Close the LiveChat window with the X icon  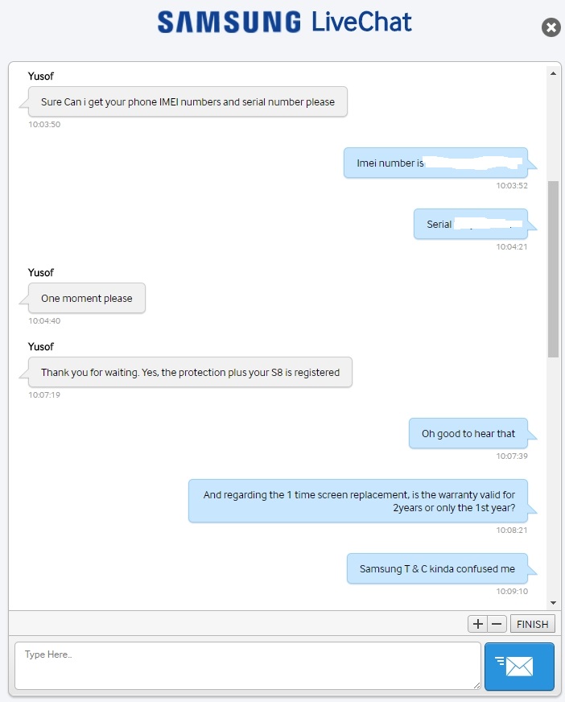[551, 28]
